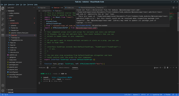Open editor more actions ellipsis
Image resolution: width=179 pixels, height=96 pixels.
(176, 8)
